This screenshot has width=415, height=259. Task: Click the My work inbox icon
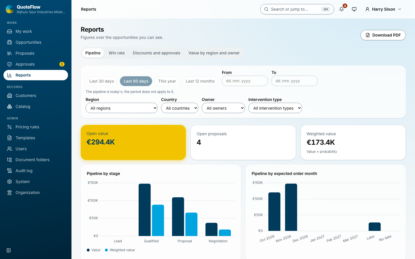10,31
